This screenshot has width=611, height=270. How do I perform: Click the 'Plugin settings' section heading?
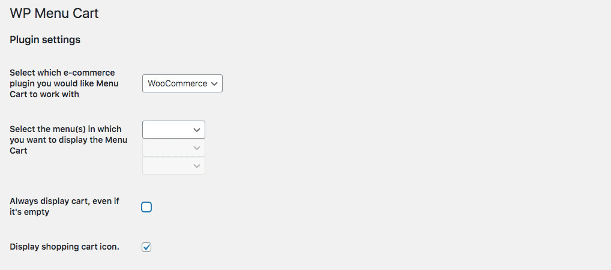coord(45,40)
